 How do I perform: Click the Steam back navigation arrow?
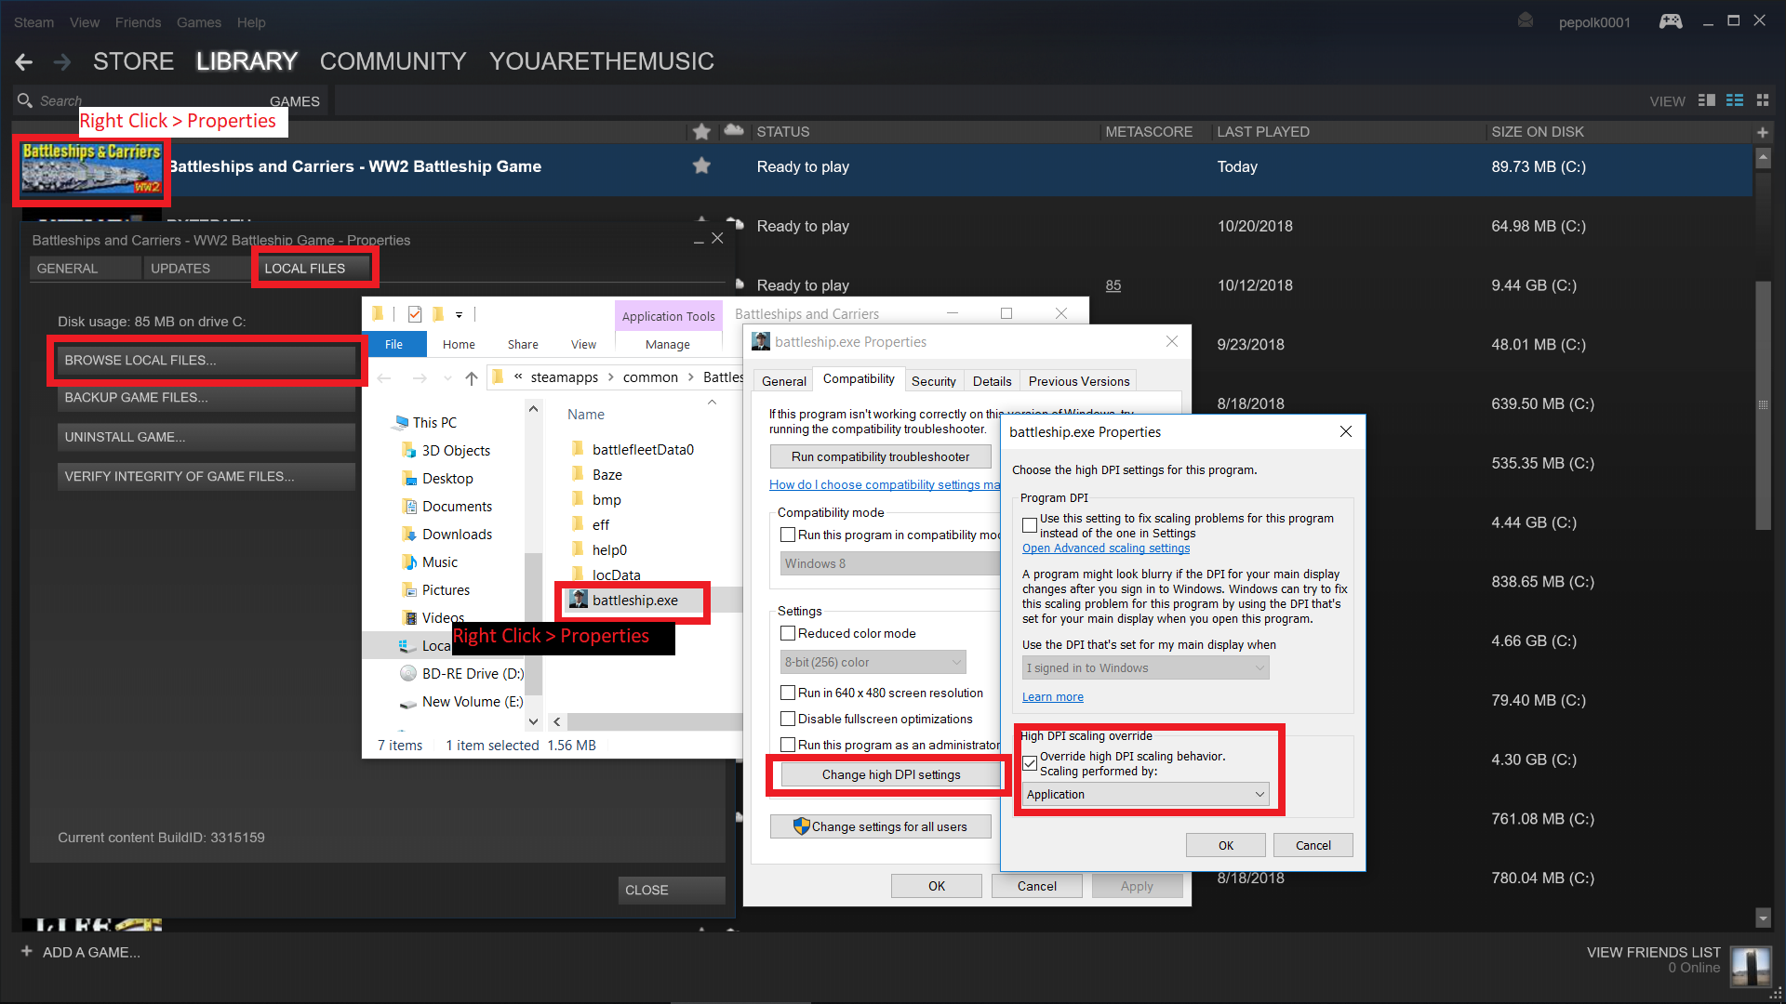point(24,62)
